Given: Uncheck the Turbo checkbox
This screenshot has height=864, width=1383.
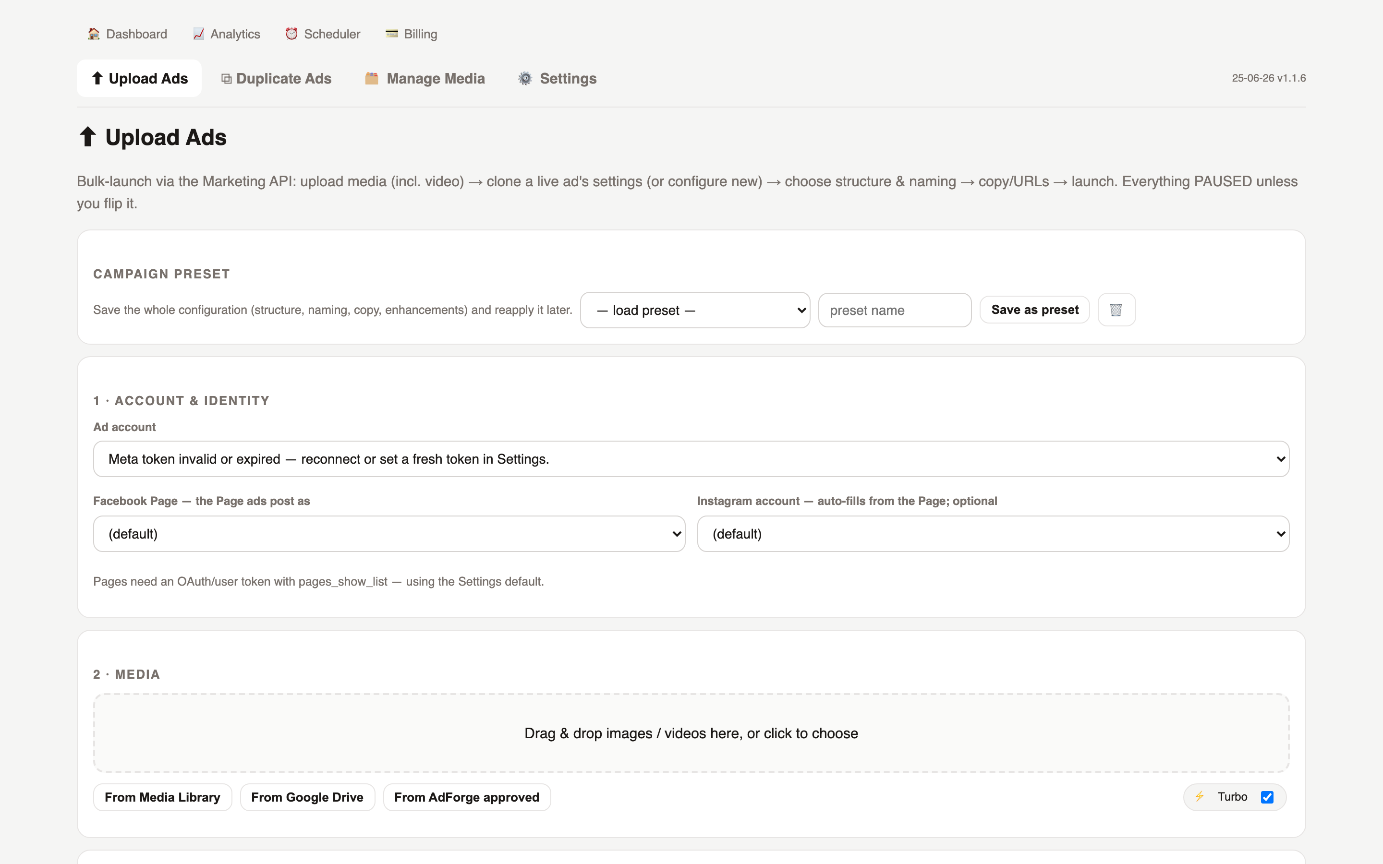Looking at the screenshot, I should tap(1267, 797).
